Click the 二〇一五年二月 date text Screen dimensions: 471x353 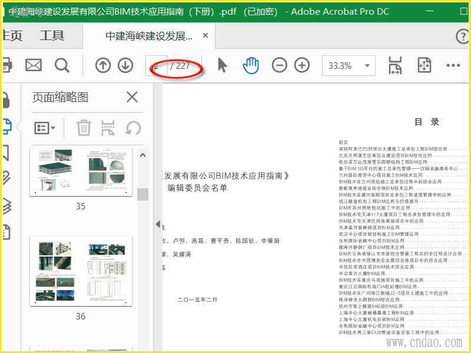pos(197,299)
